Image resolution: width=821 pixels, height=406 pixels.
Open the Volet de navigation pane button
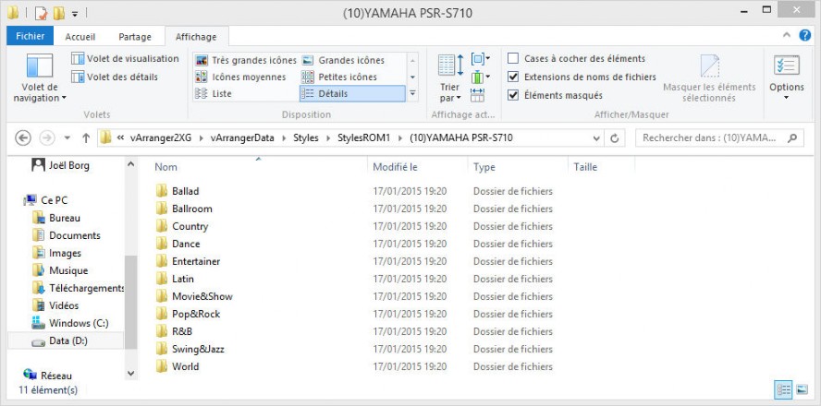[39, 78]
